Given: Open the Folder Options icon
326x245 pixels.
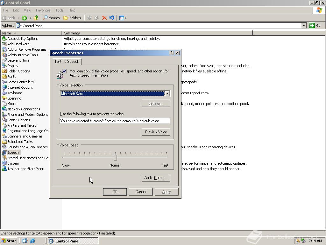Looking at the screenshot, I should point(4,71).
